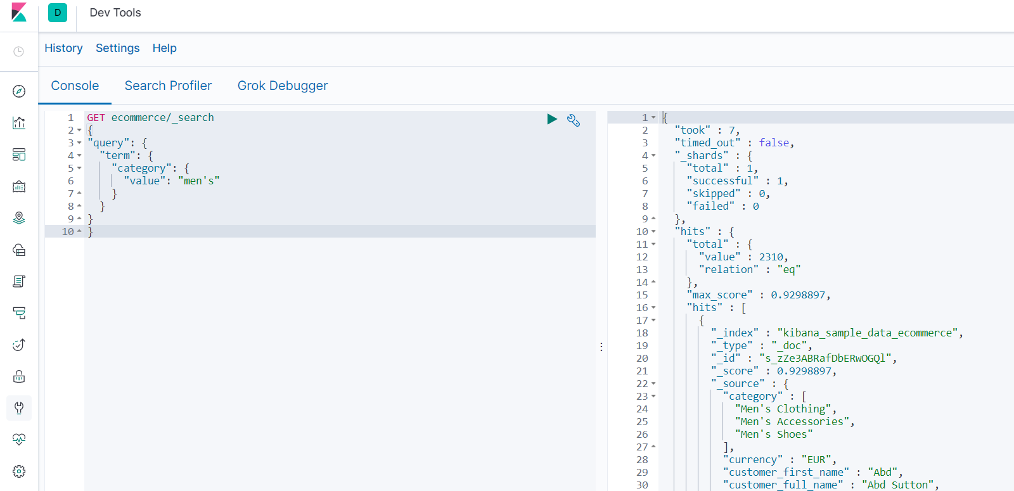Open Help link
The image size is (1014, 491).
click(164, 48)
